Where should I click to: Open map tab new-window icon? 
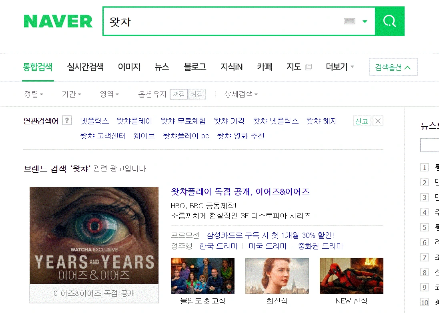click(309, 67)
